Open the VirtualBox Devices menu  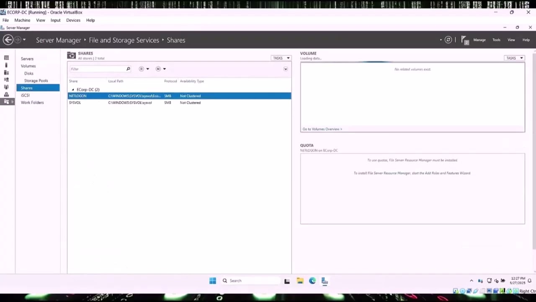(x=73, y=20)
